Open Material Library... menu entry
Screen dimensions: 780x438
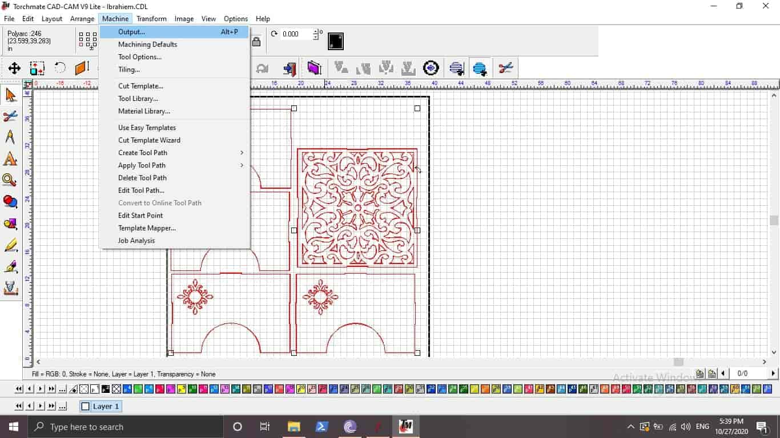pyautogui.click(x=174, y=111)
